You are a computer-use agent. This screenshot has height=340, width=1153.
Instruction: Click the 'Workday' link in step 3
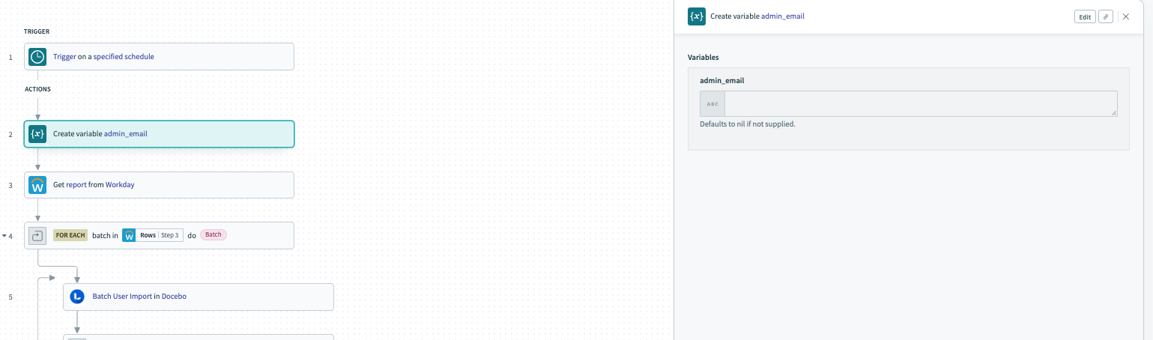pos(120,184)
